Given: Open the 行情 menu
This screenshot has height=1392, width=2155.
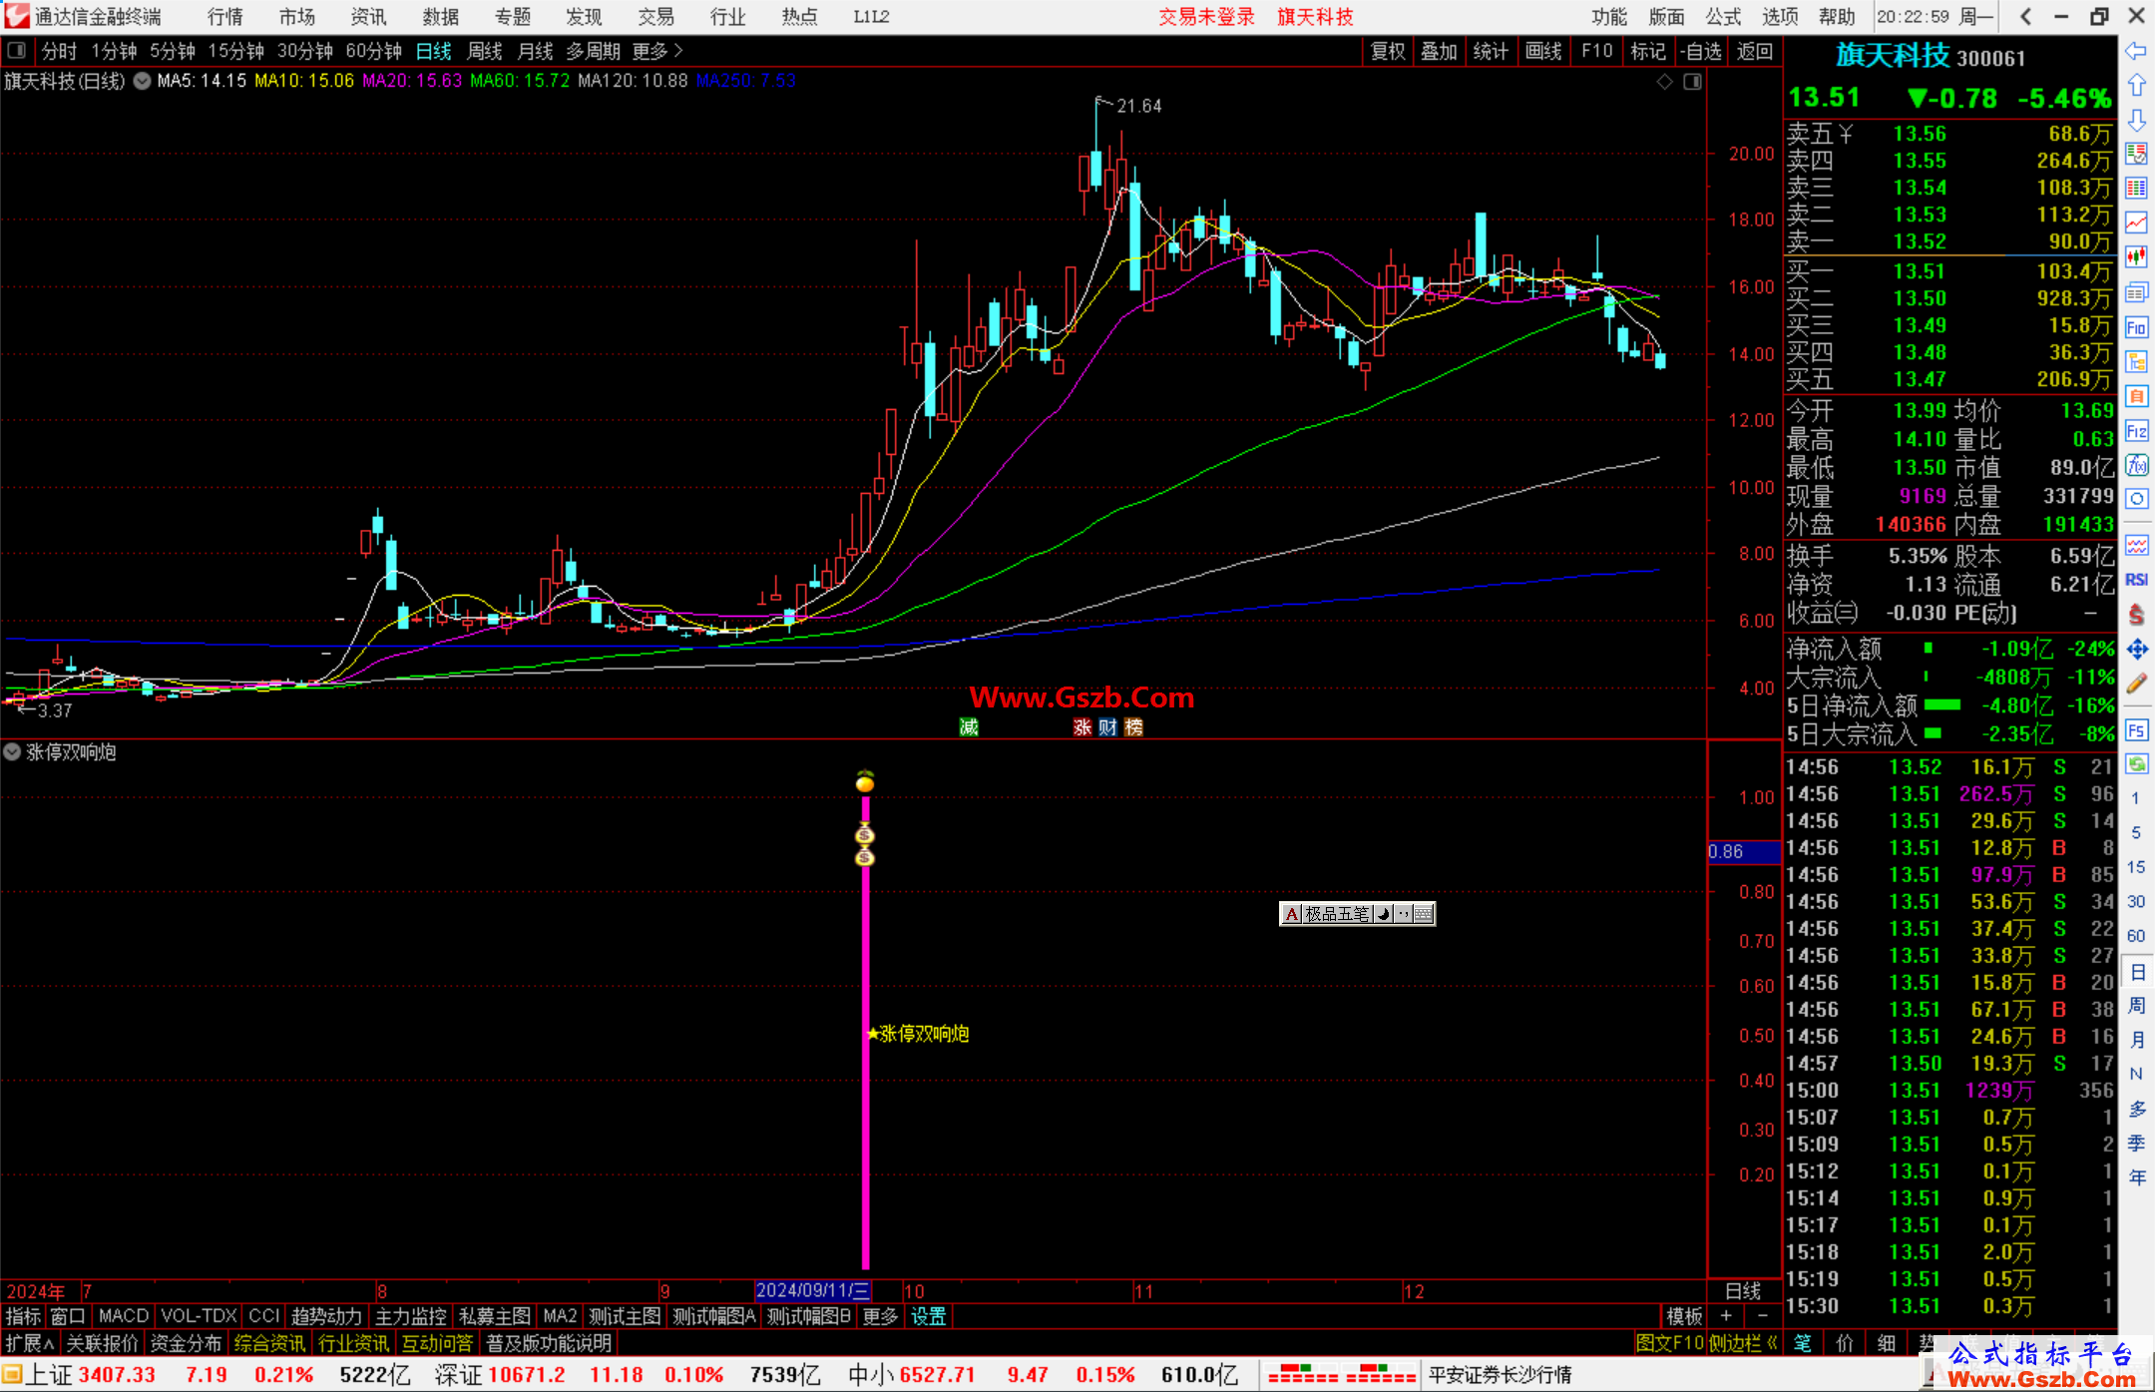Looking at the screenshot, I should click(x=225, y=17).
